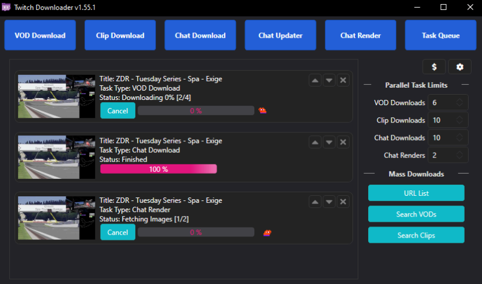The height and width of the screenshot is (284, 482).
Task: Focus the Clip Downloads value field
Action: (448, 120)
